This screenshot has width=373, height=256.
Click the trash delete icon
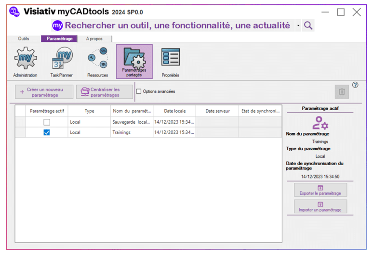[x=342, y=91]
